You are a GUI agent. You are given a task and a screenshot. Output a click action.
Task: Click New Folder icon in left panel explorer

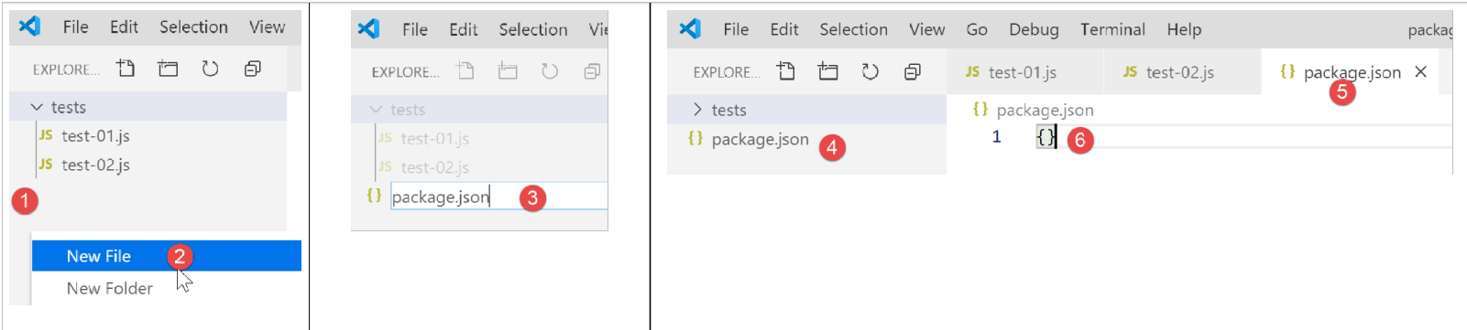[168, 69]
